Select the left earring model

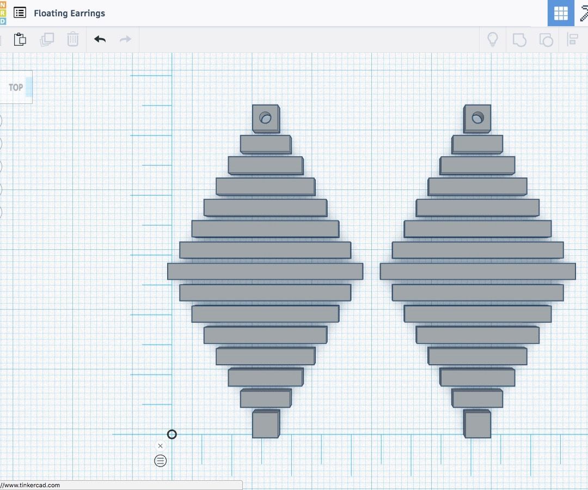[265, 271]
